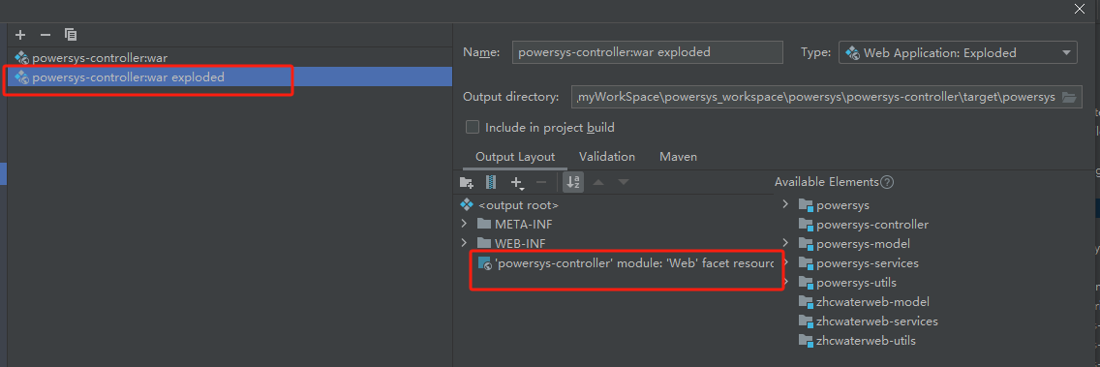Remove the selected element in the layout toolbar

click(x=541, y=182)
